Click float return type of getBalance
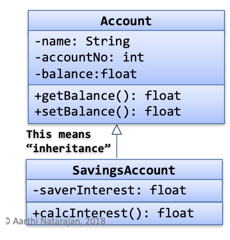This screenshot has width=230, height=240. point(163,96)
